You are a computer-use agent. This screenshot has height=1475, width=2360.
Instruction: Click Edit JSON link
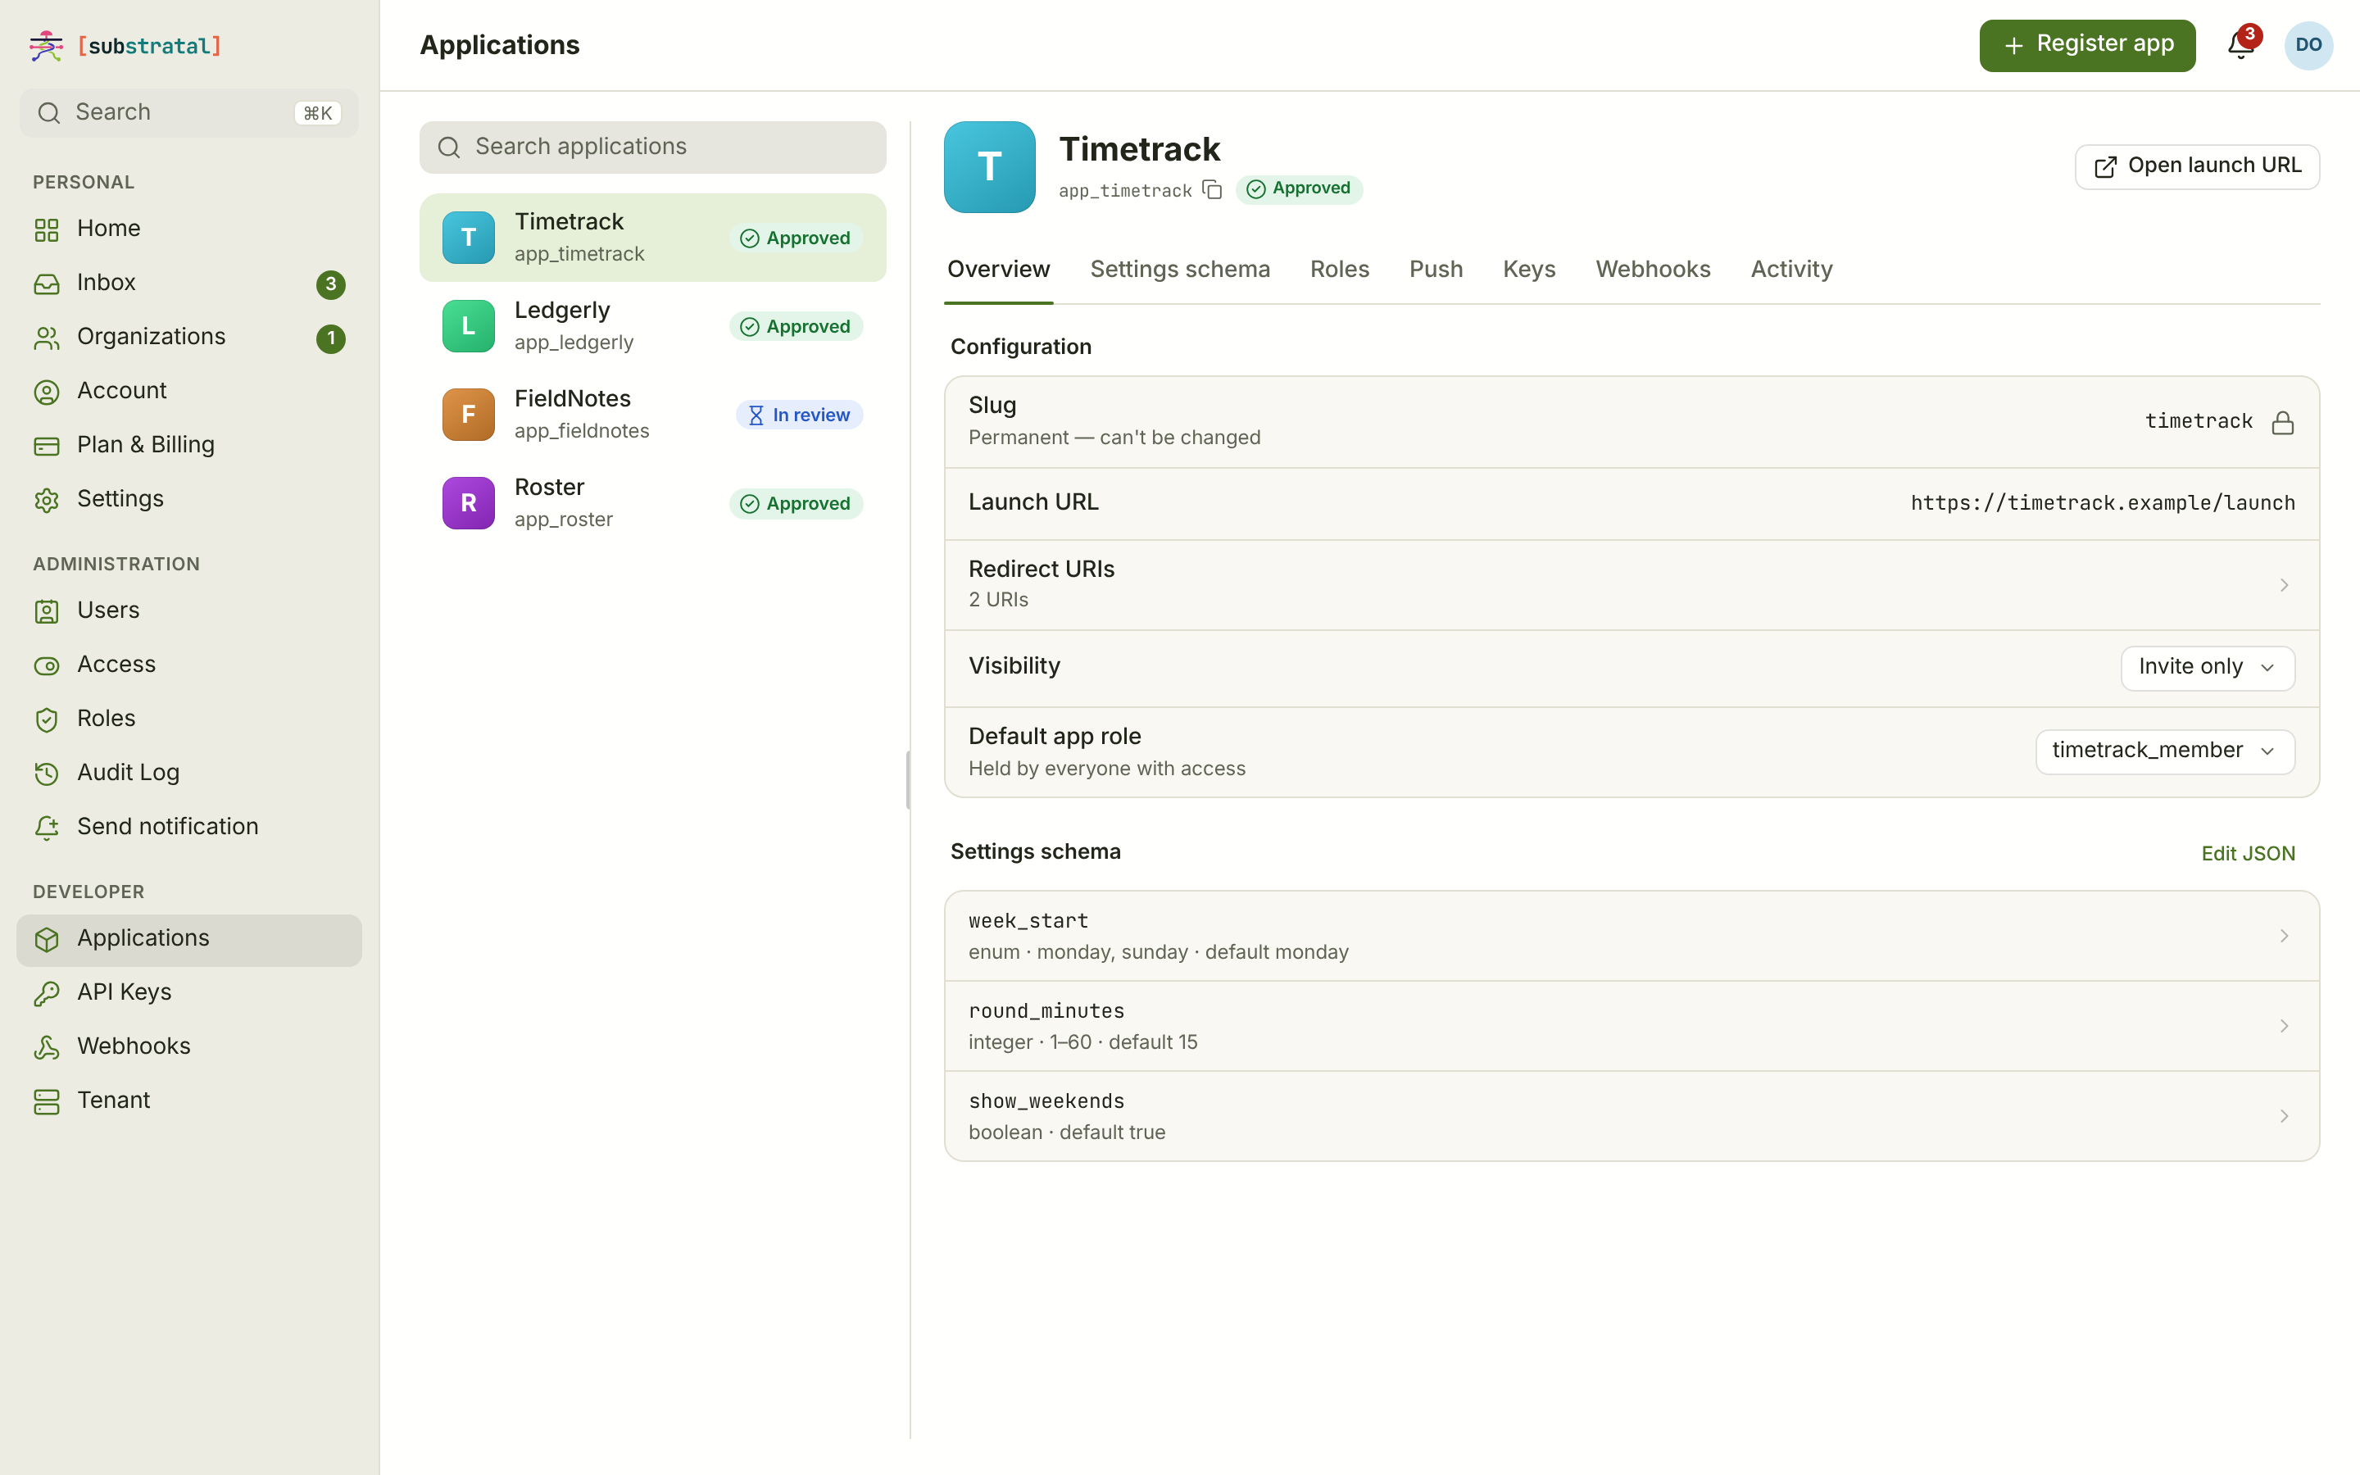pyautogui.click(x=2247, y=854)
